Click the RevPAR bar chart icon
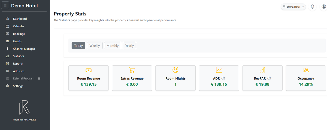327x130 pixels. [x=262, y=70]
